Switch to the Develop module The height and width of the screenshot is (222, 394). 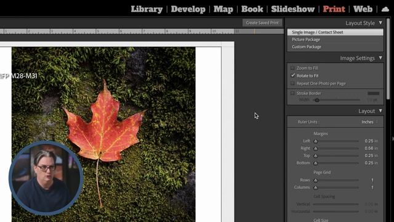pyautogui.click(x=188, y=9)
